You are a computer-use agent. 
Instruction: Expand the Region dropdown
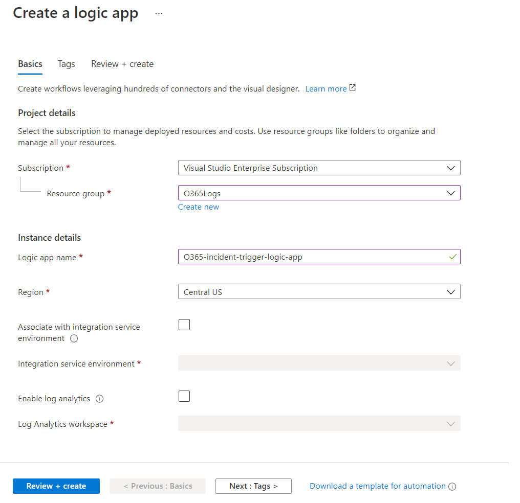click(319, 292)
